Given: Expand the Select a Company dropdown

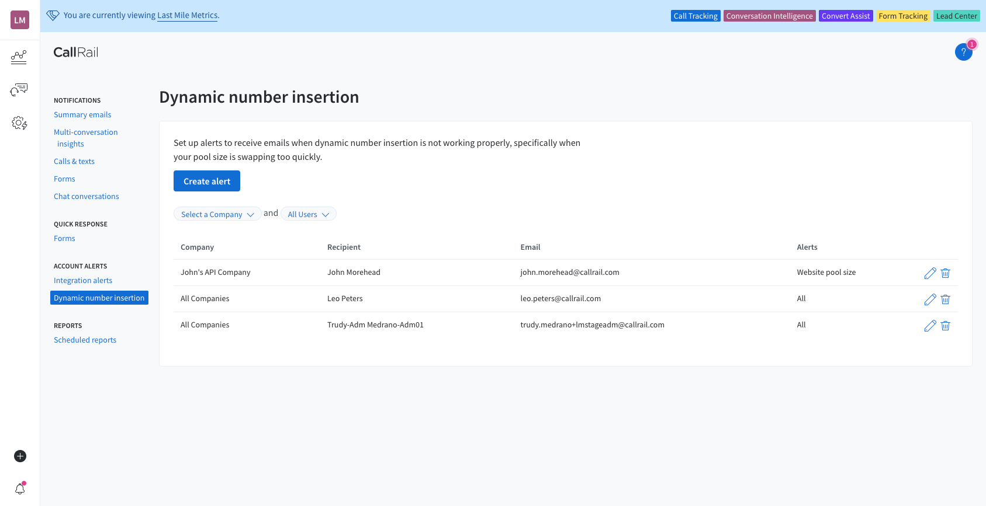Looking at the screenshot, I should pos(217,214).
